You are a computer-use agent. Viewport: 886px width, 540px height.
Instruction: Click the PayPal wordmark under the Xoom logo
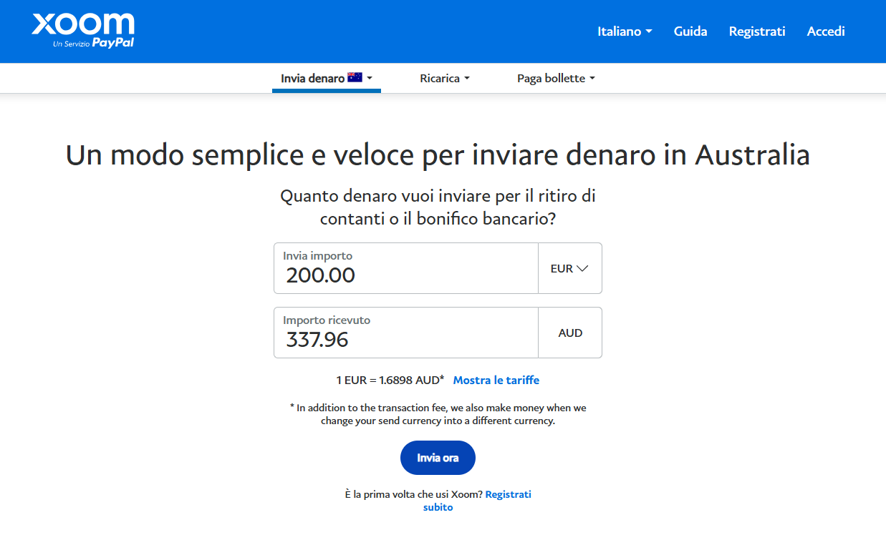click(113, 43)
